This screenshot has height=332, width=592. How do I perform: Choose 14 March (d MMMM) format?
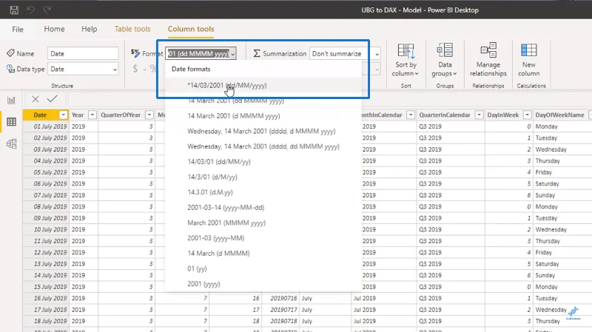click(263, 253)
